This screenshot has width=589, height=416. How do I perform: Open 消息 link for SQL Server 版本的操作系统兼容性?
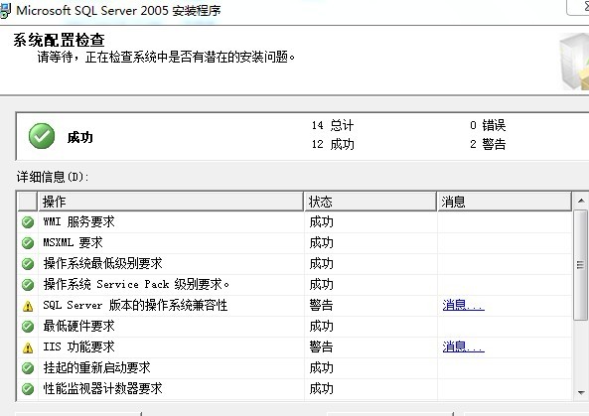[x=463, y=305]
